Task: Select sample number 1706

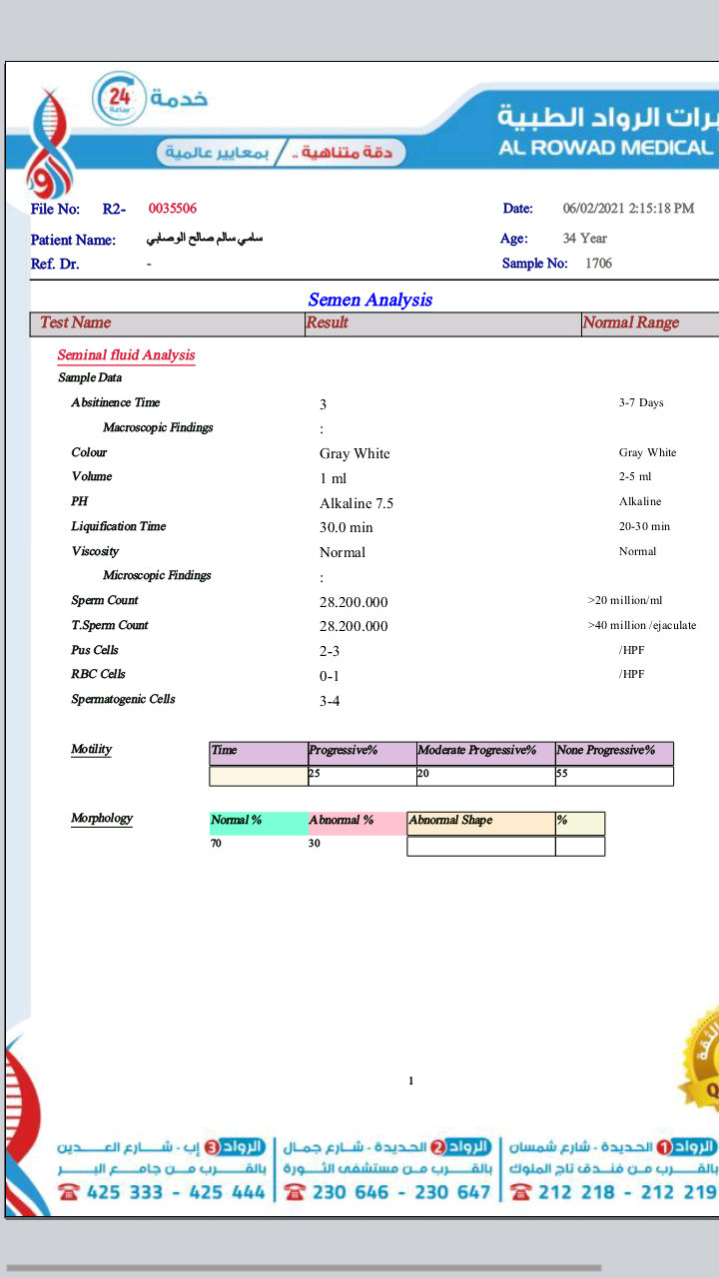Action: click(x=598, y=264)
